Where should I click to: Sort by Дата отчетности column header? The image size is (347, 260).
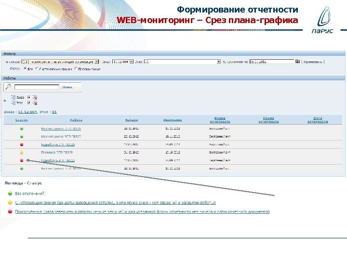pyautogui.click(x=318, y=120)
